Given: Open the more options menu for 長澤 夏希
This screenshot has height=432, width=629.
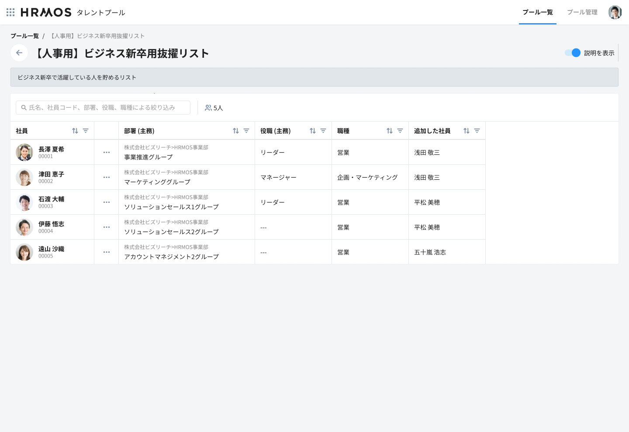Looking at the screenshot, I should (x=107, y=153).
